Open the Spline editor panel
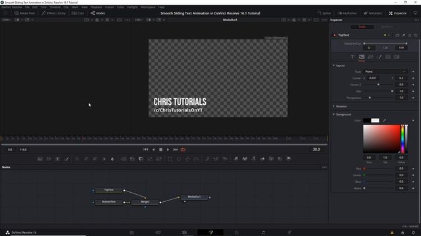 coord(324,13)
